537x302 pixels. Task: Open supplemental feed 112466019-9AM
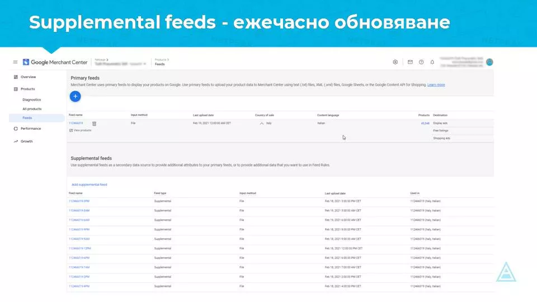tap(79, 239)
